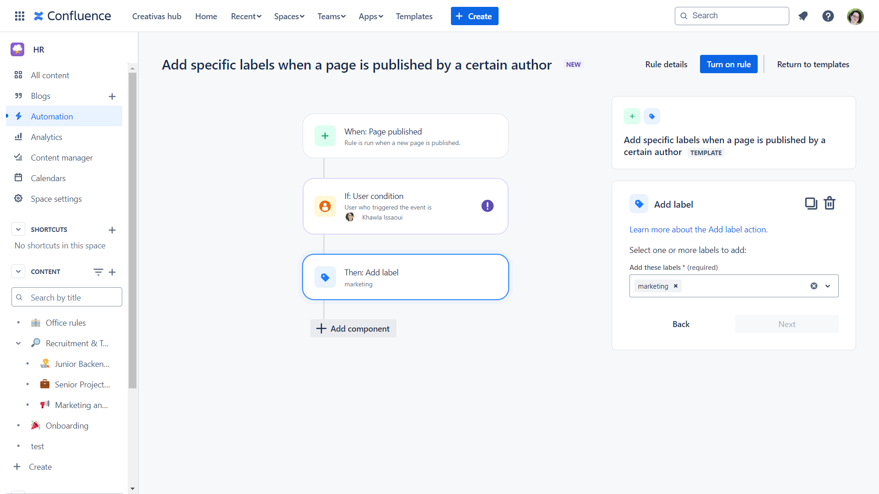Open the Spaces menu
Image resolution: width=879 pixels, height=494 pixels.
coord(289,16)
